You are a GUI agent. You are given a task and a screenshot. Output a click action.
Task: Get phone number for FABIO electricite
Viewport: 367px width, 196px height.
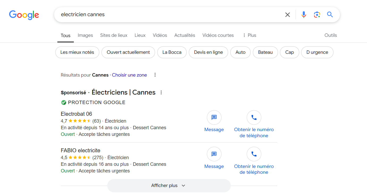(254, 154)
